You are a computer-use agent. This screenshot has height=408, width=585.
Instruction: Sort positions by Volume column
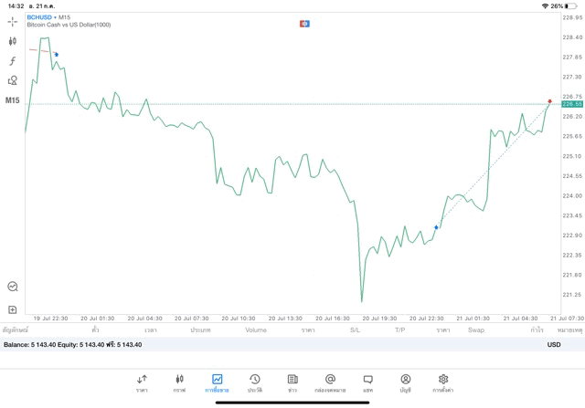(256, 330)
